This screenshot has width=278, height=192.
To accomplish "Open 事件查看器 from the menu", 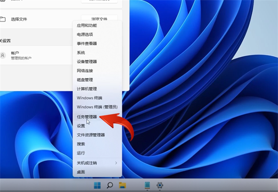I will (x=97, y=43).
